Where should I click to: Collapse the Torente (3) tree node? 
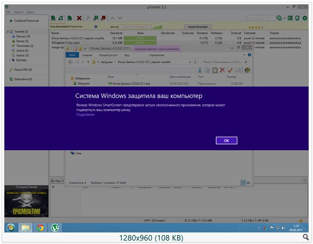(8, 32)
